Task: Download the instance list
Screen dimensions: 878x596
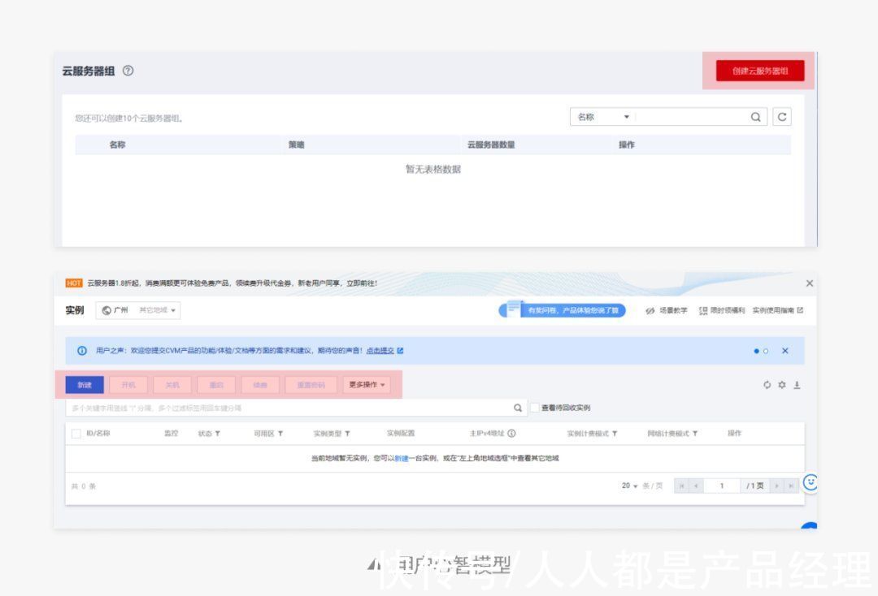Action: click(x=797, y=385)
